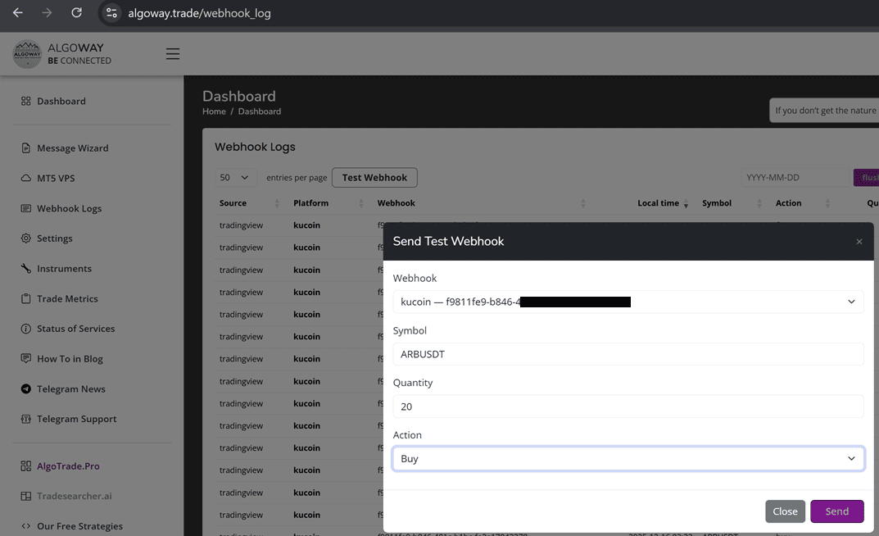Reload the page with the refresh icon
Screen dimensions: 879x536
(x=77, y=12)
